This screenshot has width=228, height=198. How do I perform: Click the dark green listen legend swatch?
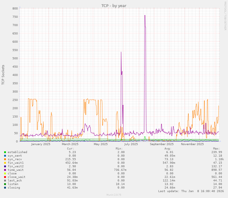click(5, 184)
